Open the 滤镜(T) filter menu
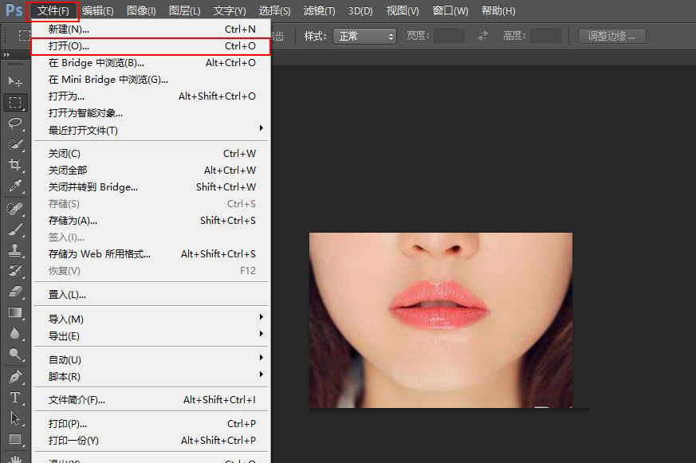Screen dimensions: 696x463 pyautogui.click(x=319, y=11)
